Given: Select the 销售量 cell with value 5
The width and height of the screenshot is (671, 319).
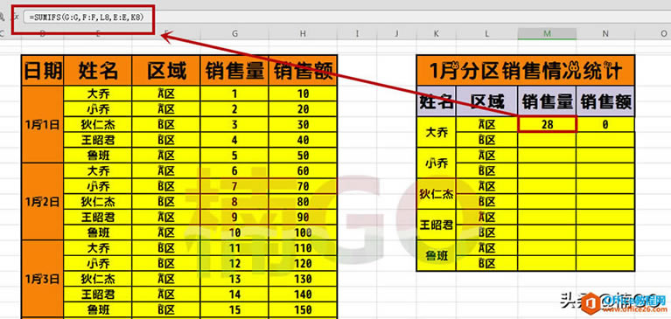Looking at the screenshot, I should [234, 156].
